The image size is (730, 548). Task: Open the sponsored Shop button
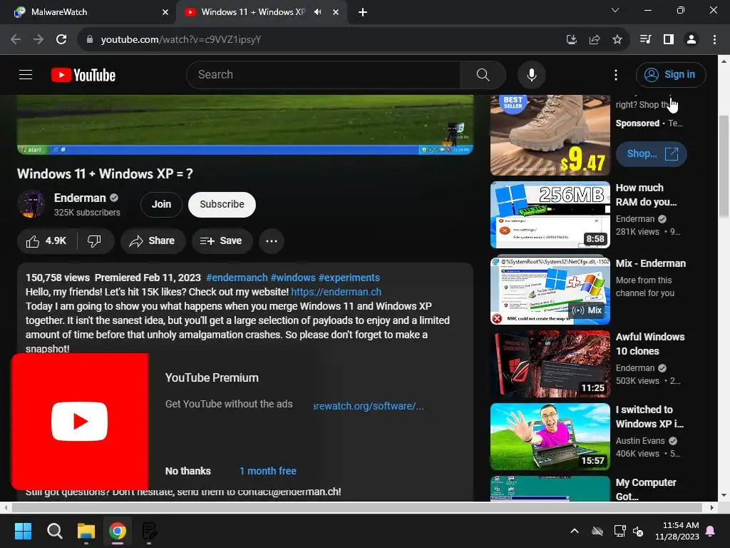(x=652, y=154)
